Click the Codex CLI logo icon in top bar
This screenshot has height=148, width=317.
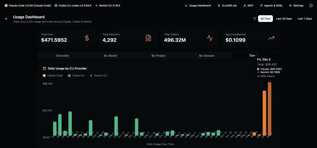tap(56, 5)
